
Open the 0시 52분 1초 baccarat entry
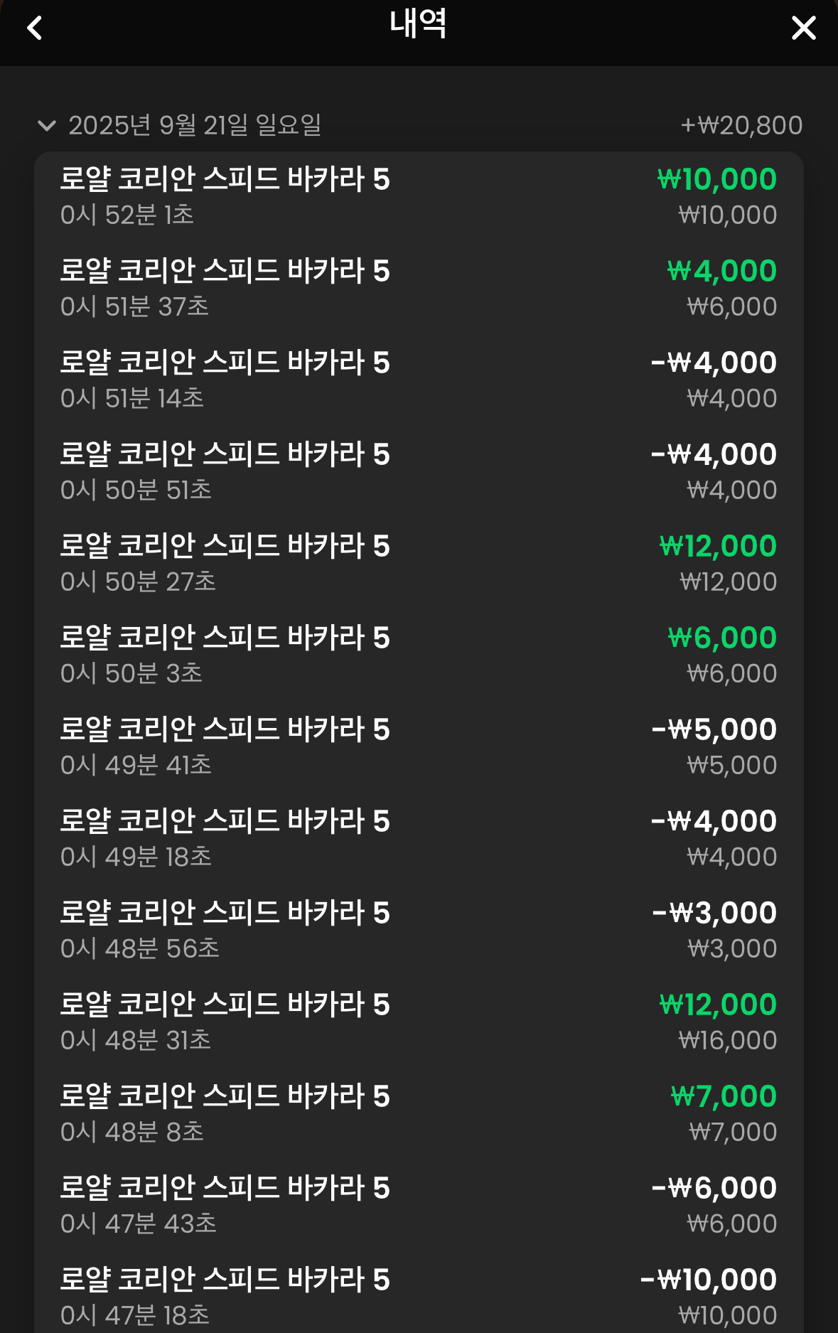pyautogui.click(x=419, y=196)
